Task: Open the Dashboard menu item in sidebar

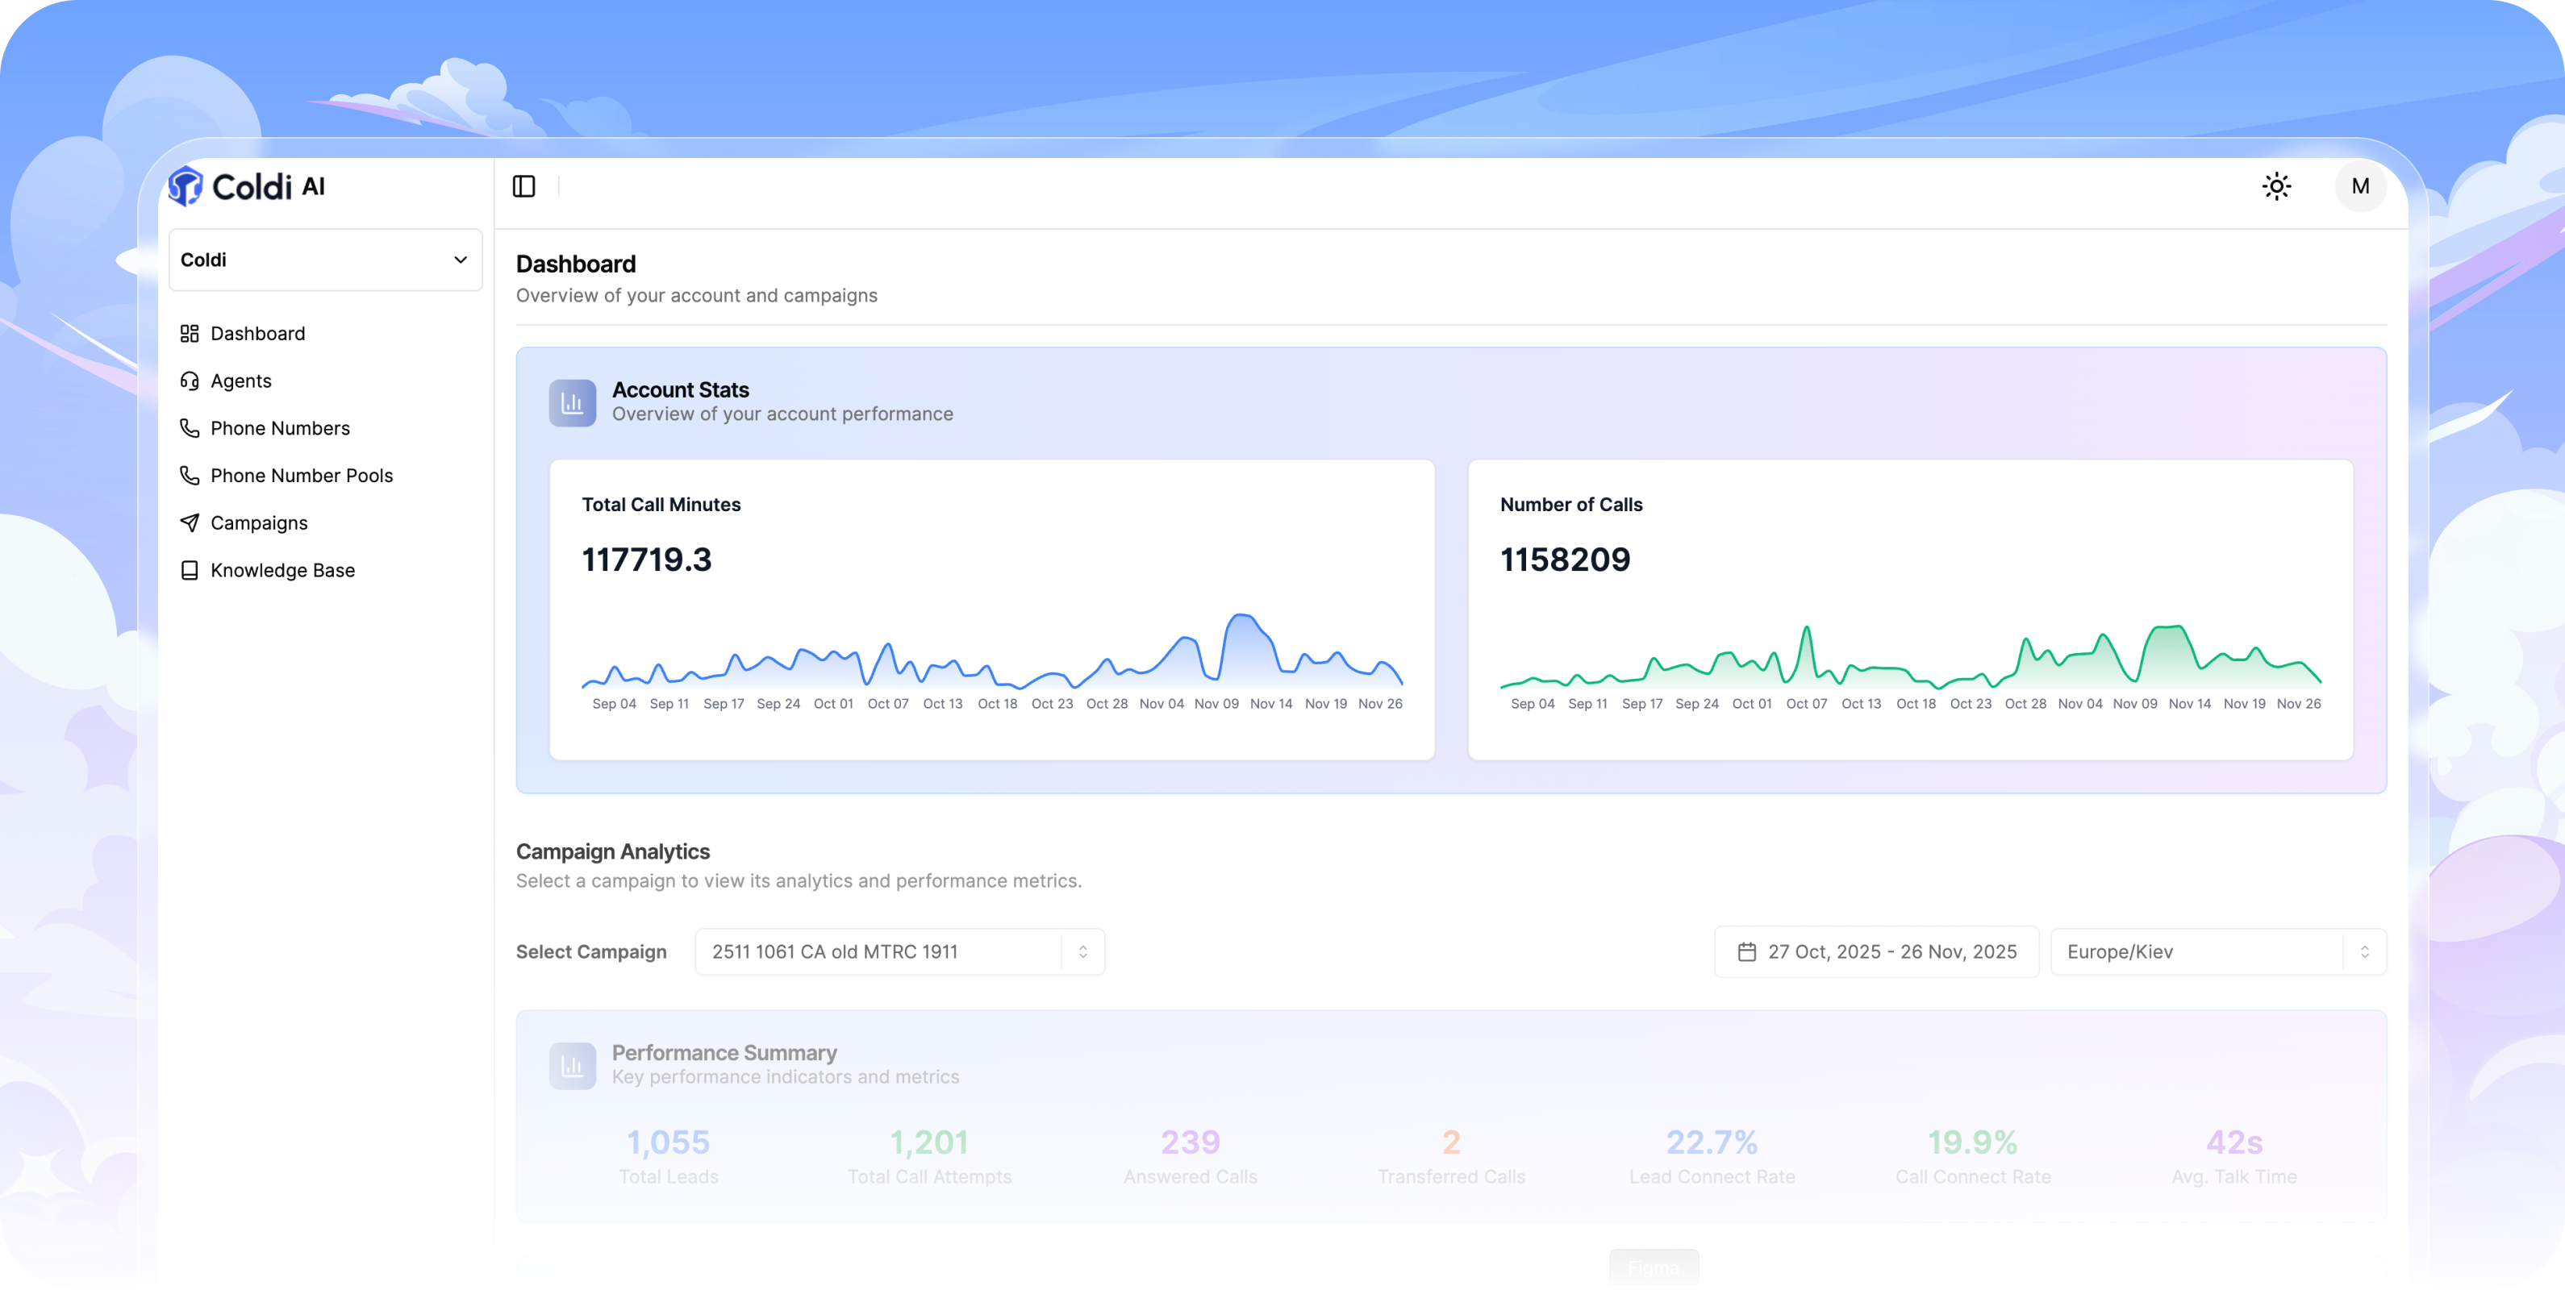Action: tap(256, 332)
